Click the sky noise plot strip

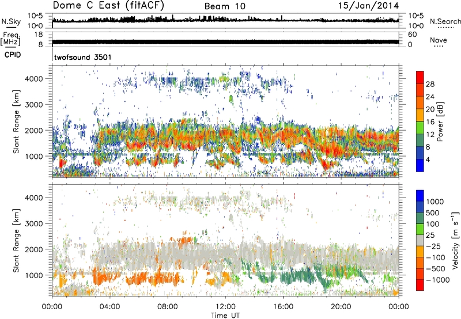point(225,21)
